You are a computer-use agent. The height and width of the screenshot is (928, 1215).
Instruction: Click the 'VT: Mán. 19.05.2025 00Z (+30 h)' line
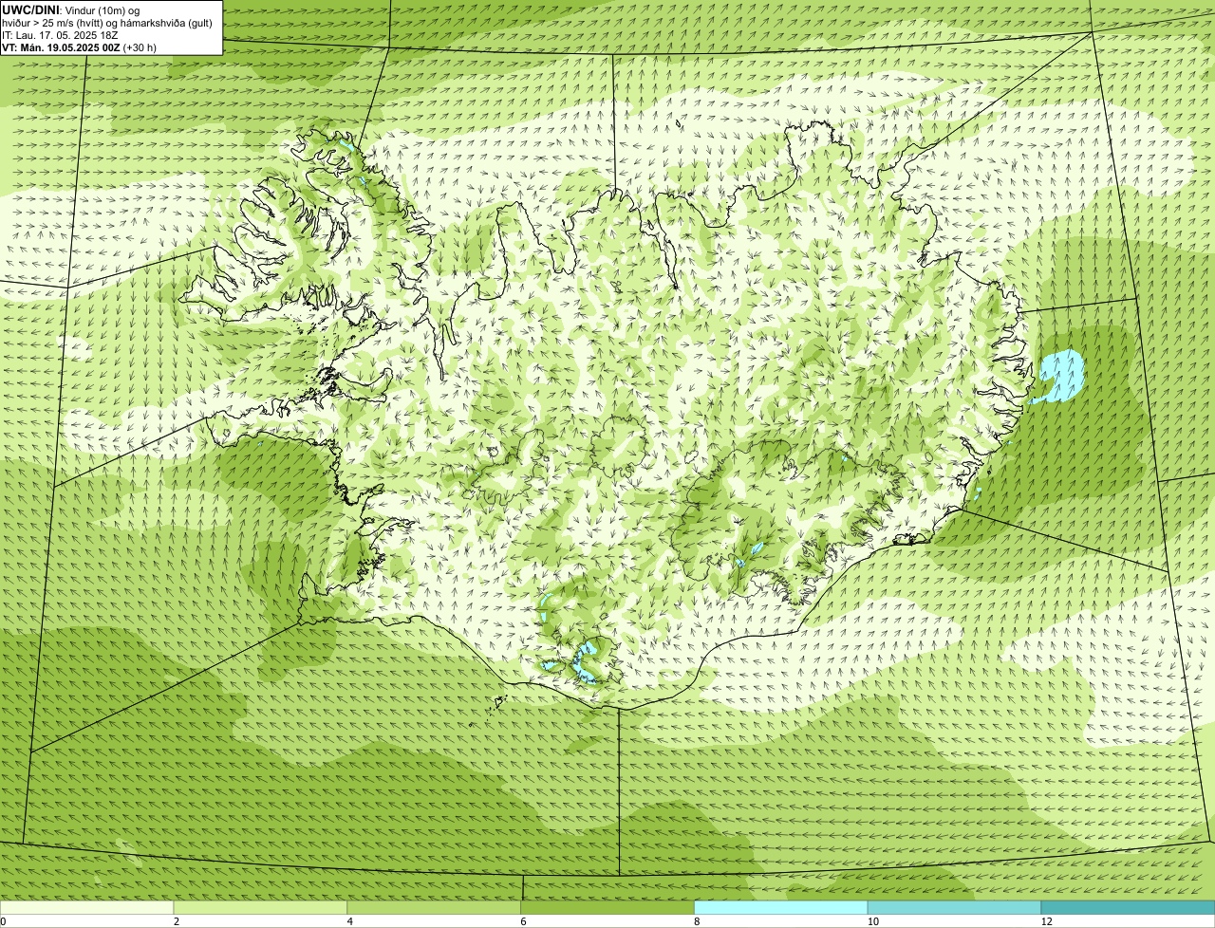point(79,47)
